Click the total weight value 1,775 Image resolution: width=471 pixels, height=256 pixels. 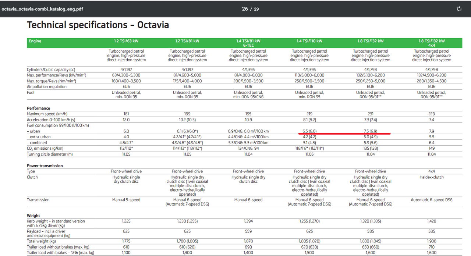pyautogui.click(x=126, y=241)
